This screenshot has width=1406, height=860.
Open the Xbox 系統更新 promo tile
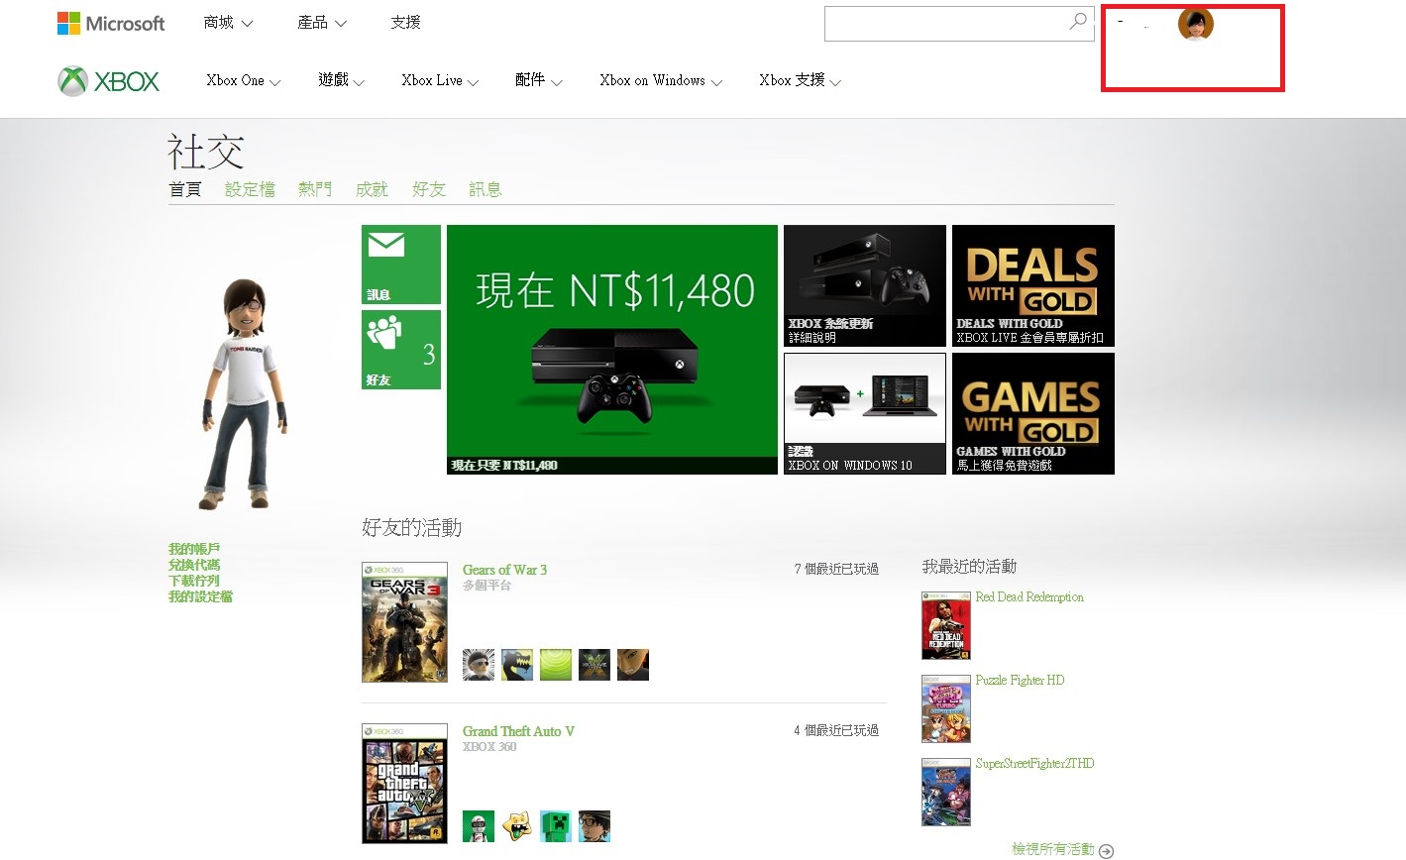pyautogui.click(x=865, y=286)
